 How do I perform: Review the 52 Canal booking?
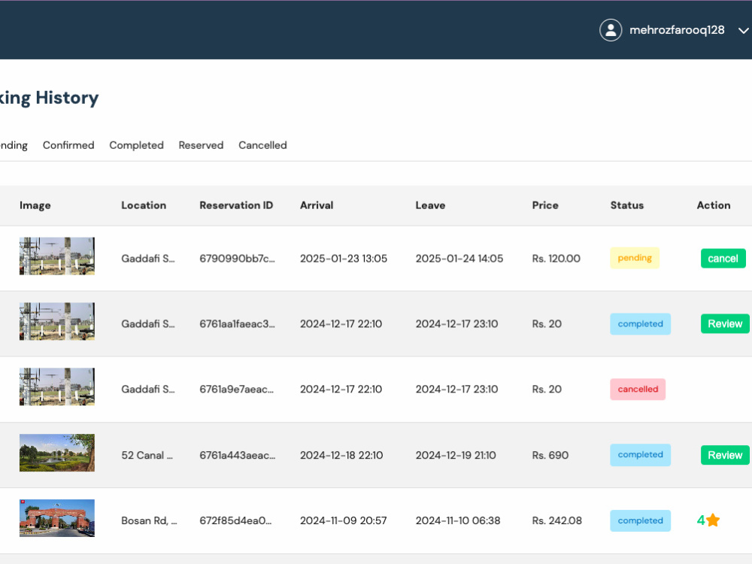pyautogui.click(x=725, y=455)
